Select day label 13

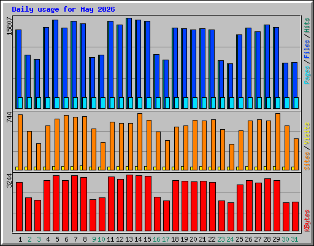[129, 239]
